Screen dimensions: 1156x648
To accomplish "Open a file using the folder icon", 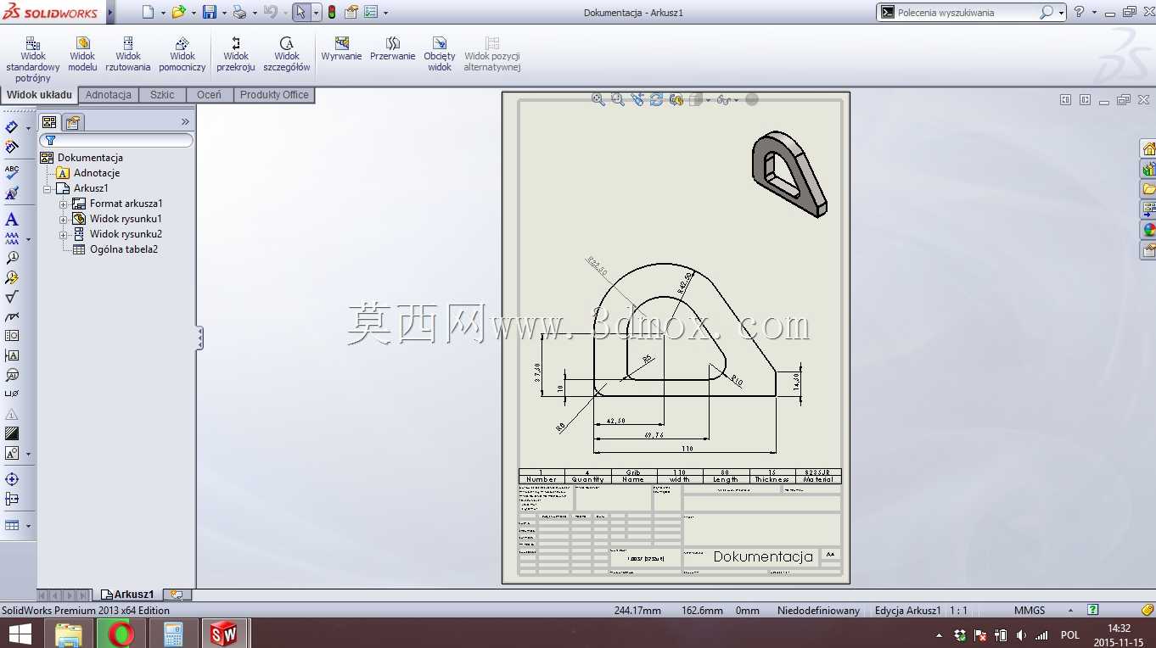I will [x=178, y=12].
